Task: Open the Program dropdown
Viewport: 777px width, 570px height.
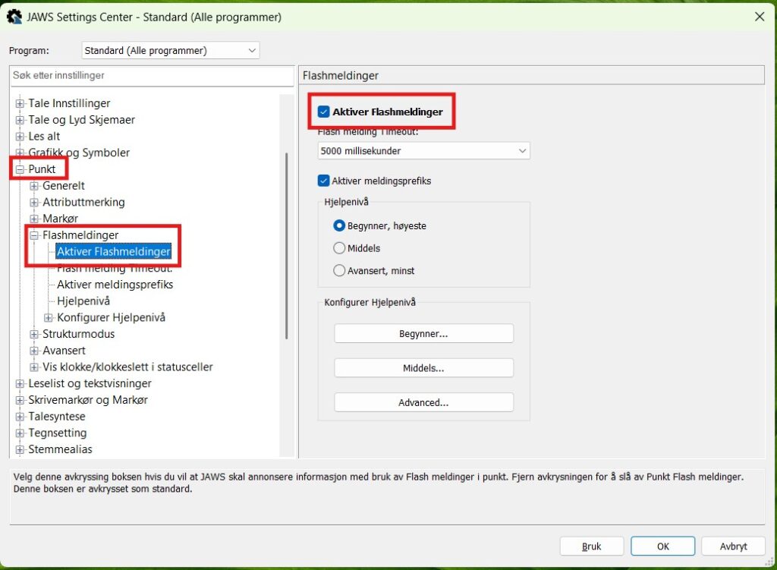Action: [x=170, y=51]
